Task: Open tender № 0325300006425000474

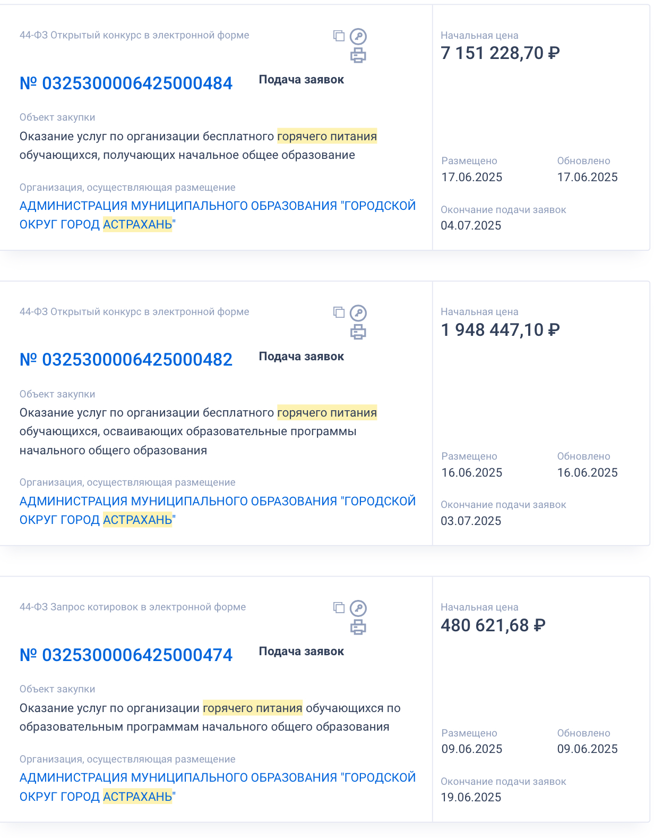Action: click(126, 655)
